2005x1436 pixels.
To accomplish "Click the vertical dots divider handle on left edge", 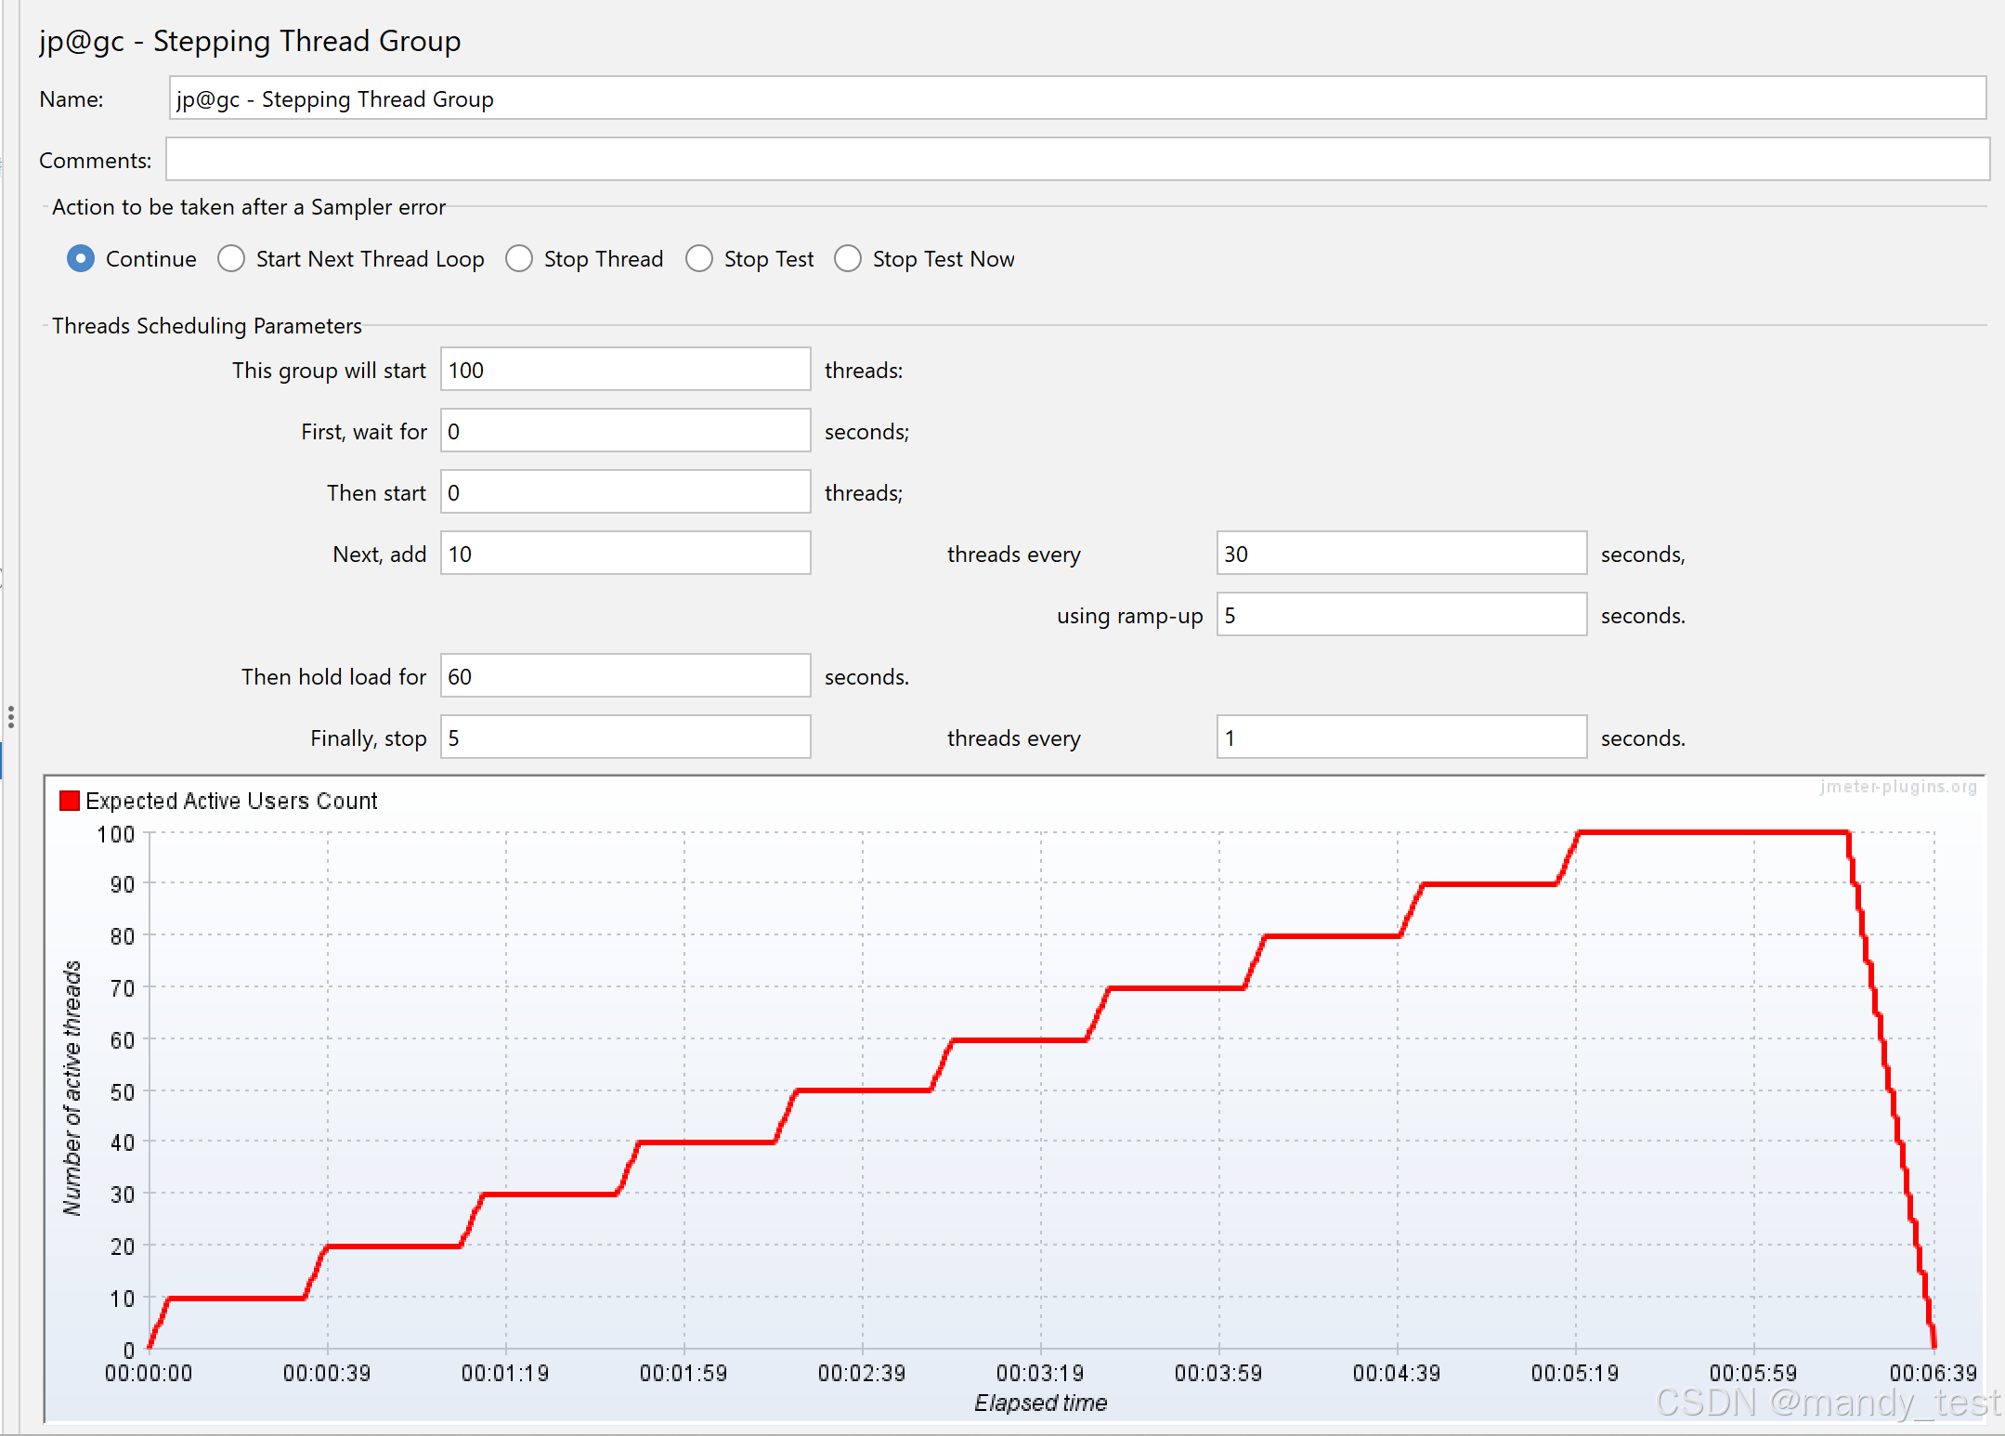I will [x=10, y=716].
